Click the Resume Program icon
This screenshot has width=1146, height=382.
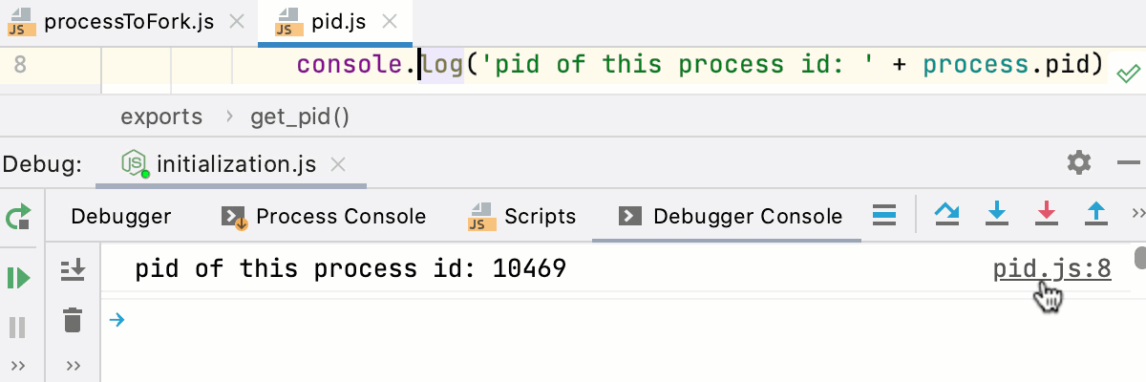18,278
